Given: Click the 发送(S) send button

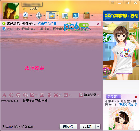Looking at the screenshot, I should coord(88,126).
